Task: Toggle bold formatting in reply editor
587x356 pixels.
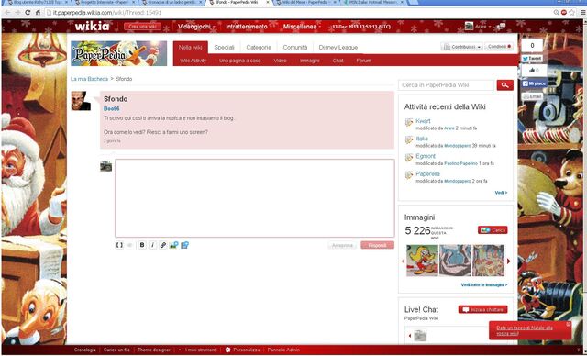Action: [x=142, y=245]
